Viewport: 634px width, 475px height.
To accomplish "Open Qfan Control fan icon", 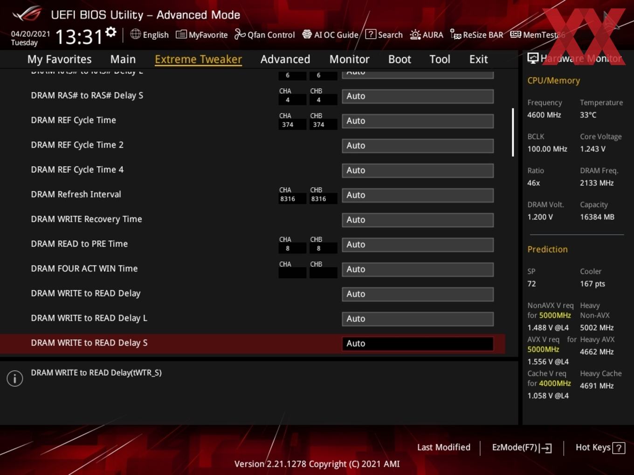I will click(x=240, y=34).
